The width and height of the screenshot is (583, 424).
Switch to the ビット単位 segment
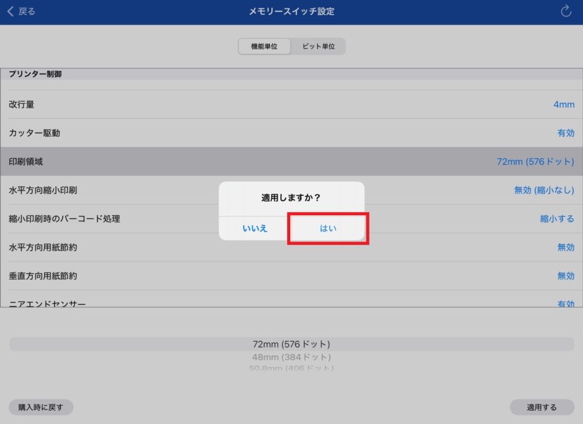[318, 47]
